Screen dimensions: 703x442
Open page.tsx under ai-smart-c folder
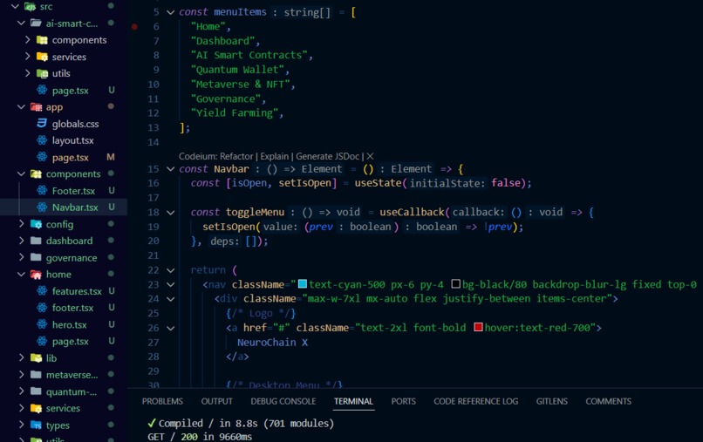tap(70, 91)
